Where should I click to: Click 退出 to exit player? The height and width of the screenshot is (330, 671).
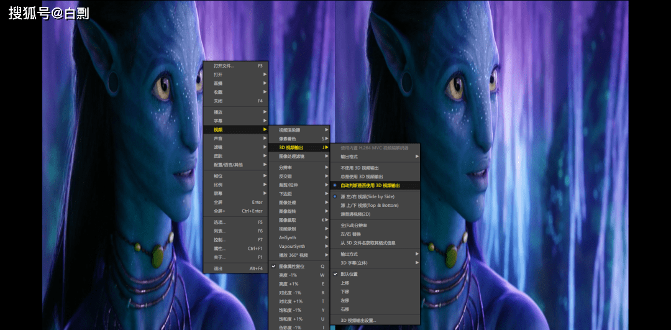point(235,268)
